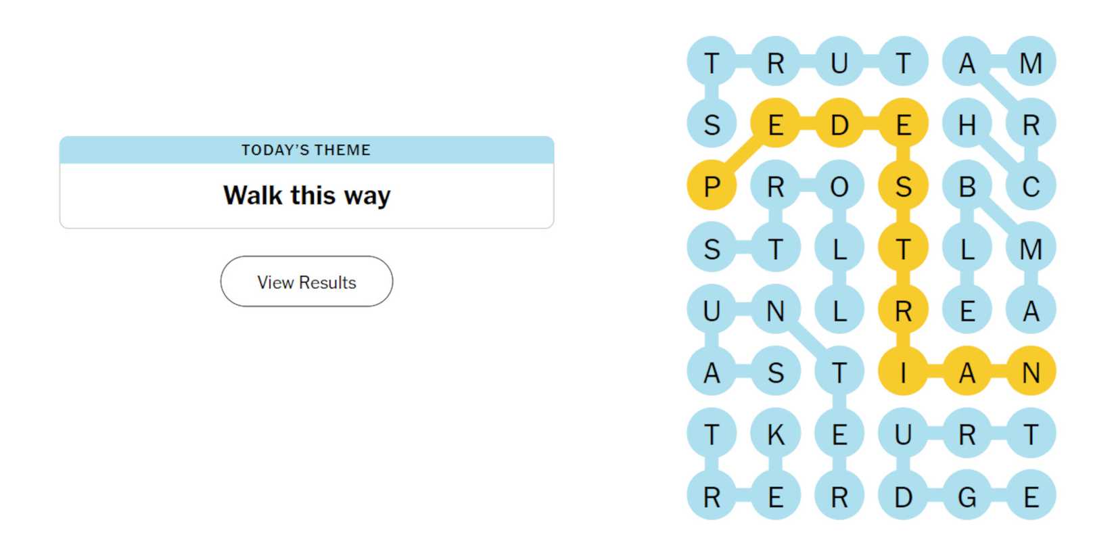Click the View Results button

coord(306,282)
